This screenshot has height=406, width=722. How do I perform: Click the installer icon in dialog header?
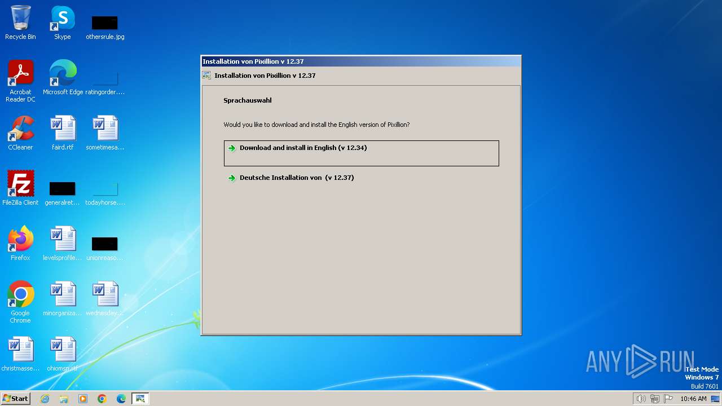point(207,76)
